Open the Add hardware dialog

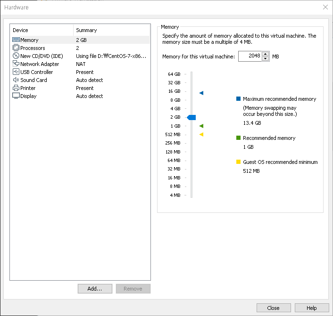(95, 289)
